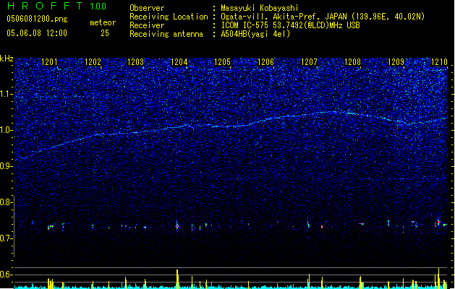Click the bright meteor echo below 1204

[177, 225]
